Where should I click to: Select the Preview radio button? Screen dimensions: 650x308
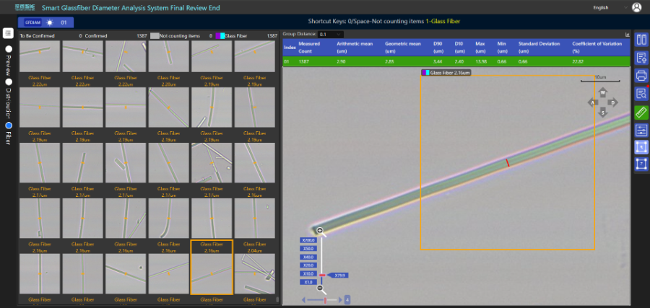[x=9, y=49]
